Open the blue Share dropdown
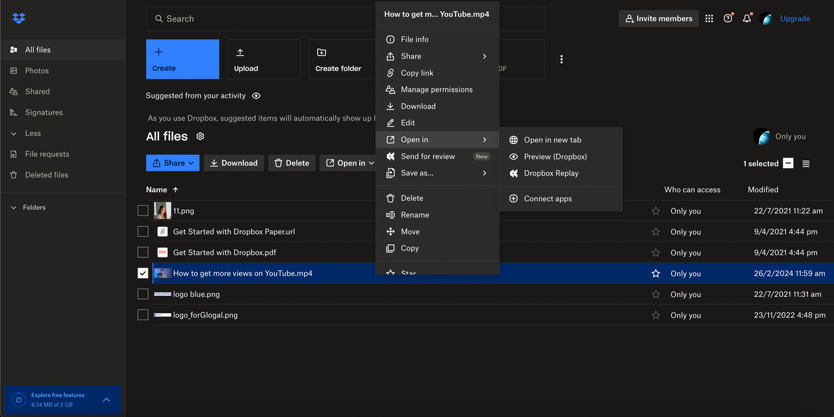The width and height of the screenshot is (834, 417). (173, 163)
